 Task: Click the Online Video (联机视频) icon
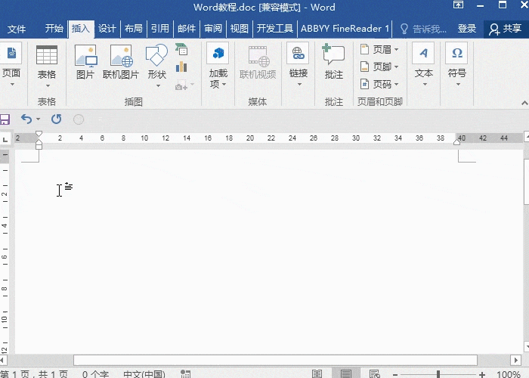pos(258,63)
